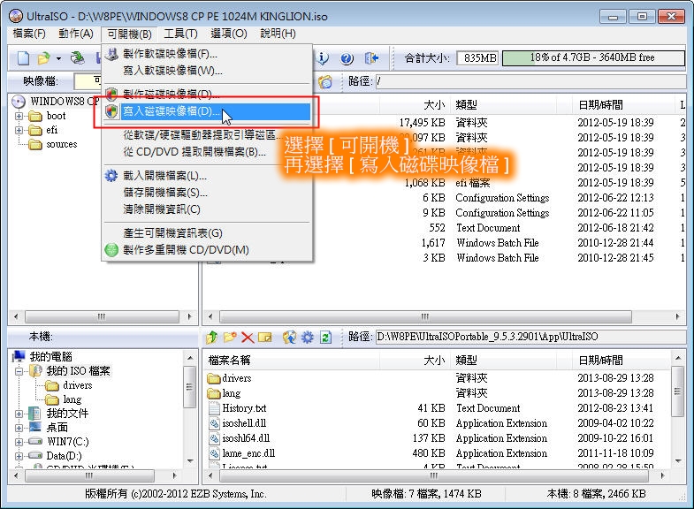Click the Rename icon in local toolbar
694x509 pixels.
pyautogui.click(x=264, y=338)
